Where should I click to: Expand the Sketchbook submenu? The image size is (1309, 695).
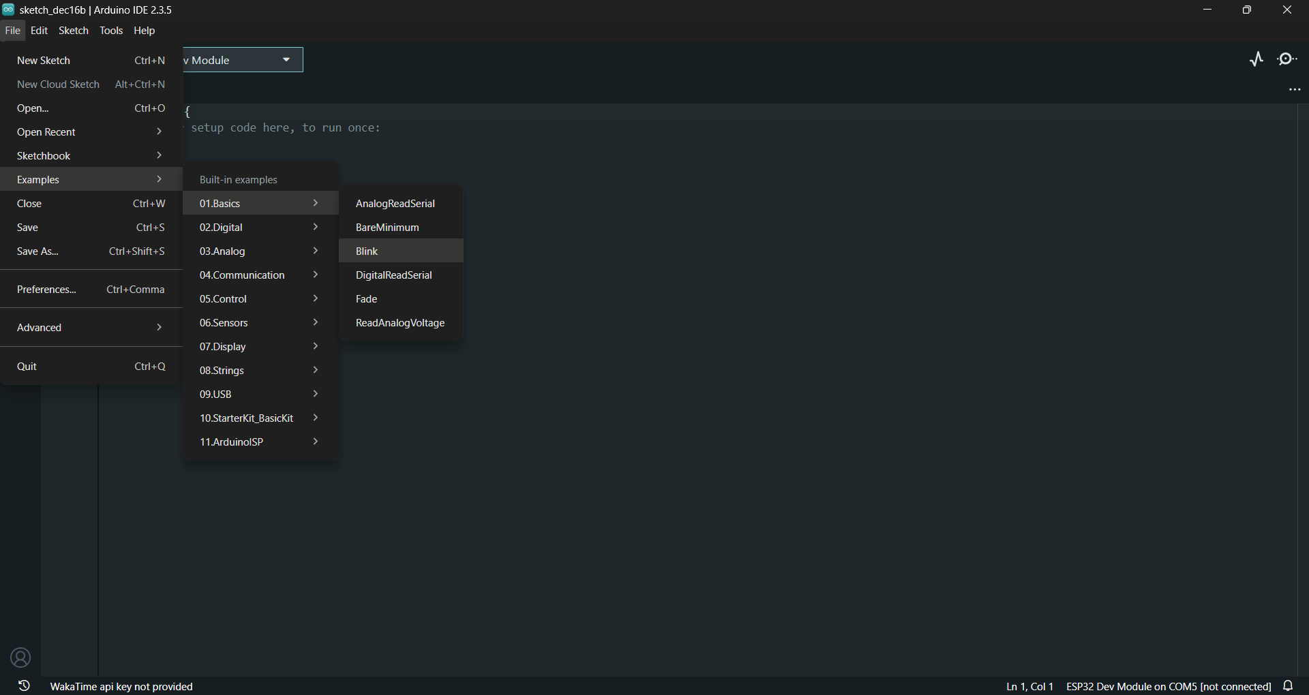[91, 156]
